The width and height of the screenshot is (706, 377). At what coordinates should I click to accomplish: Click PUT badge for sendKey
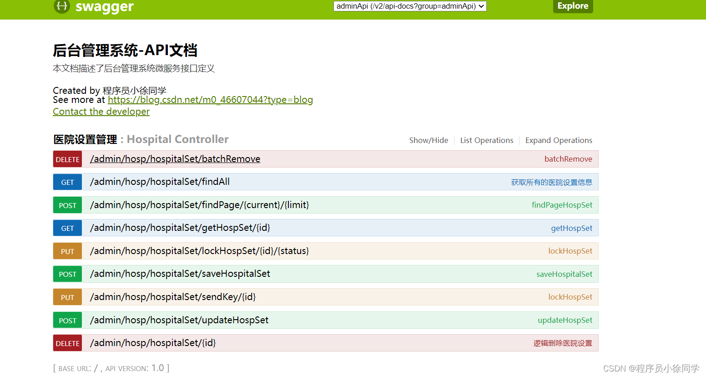point(67,297)
